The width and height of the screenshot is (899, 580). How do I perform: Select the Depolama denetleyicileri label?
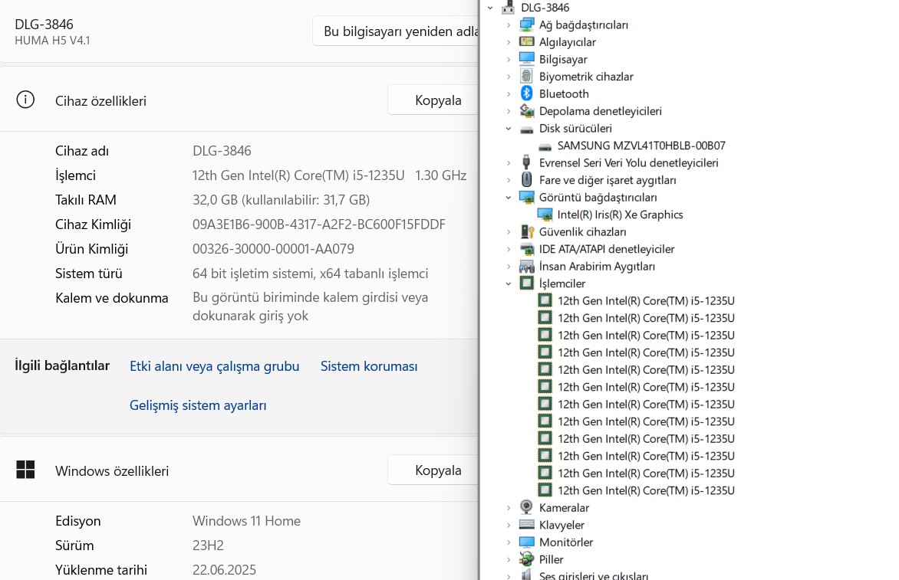coord(601,111)
